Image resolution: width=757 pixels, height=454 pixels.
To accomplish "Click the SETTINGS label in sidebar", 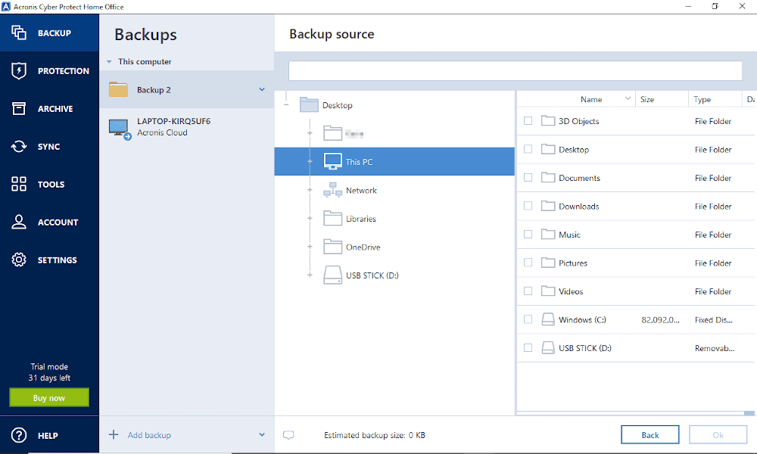I will click(x=58, y=260).
